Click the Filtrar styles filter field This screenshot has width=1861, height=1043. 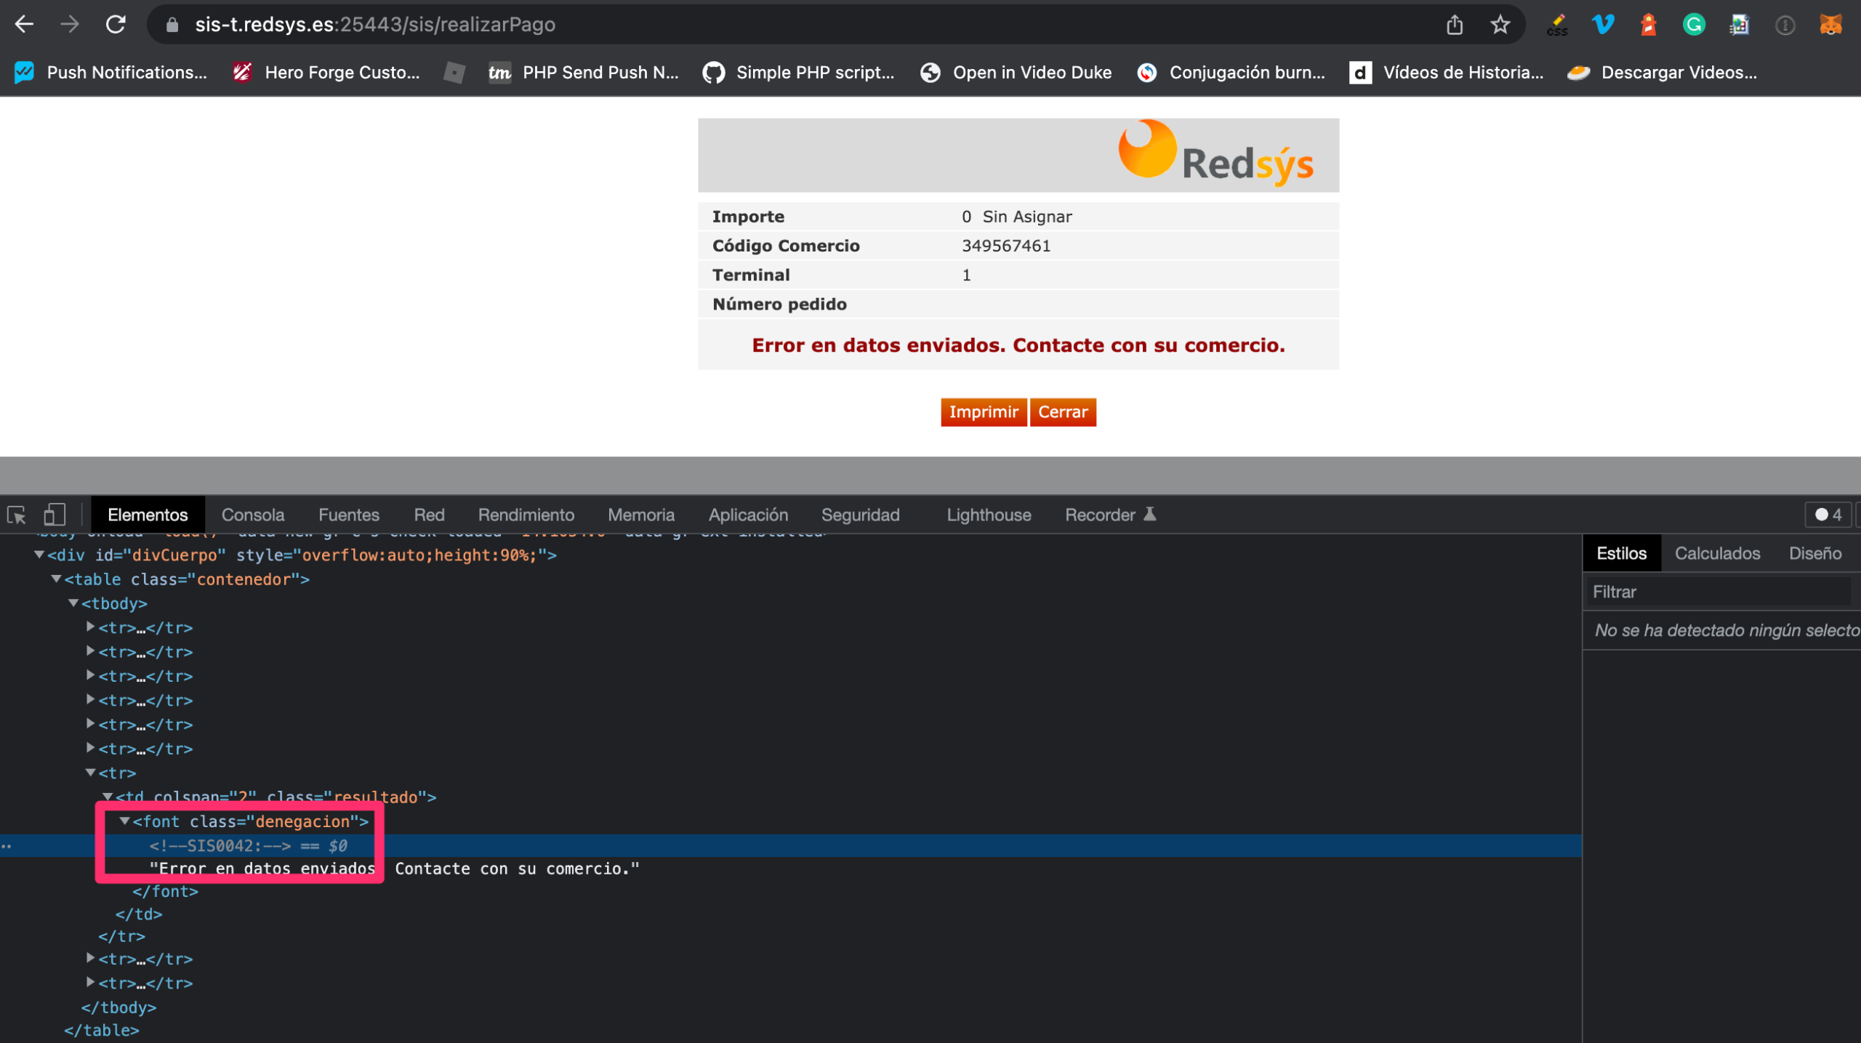[x=1716, y=592]
